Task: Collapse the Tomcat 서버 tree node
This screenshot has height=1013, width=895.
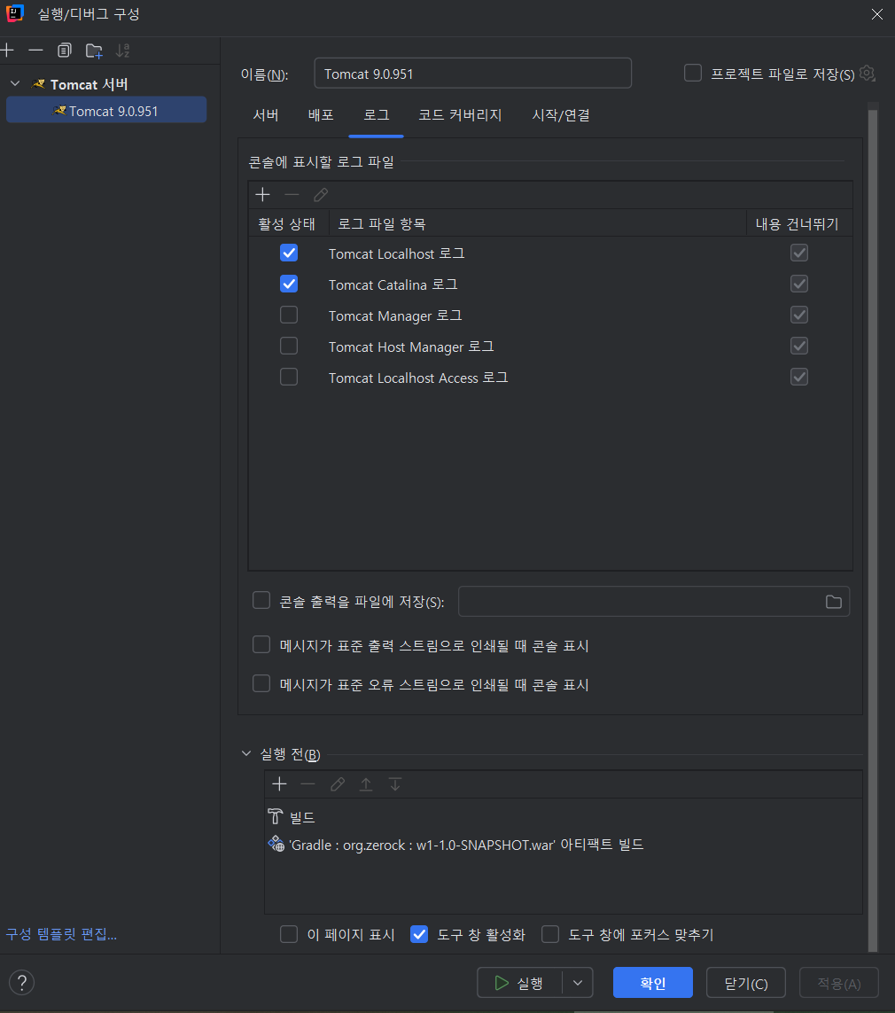Action: point(15,84)
